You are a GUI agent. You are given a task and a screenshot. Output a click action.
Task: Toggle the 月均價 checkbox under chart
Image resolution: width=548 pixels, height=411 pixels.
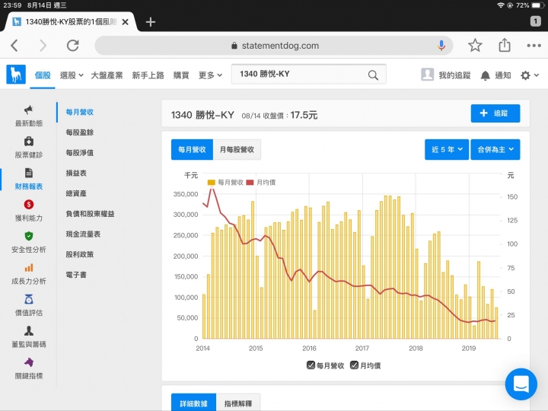click(x=354, y=365)
